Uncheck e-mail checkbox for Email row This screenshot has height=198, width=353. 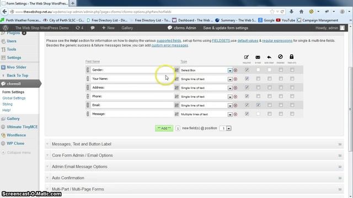click(258, 105)
